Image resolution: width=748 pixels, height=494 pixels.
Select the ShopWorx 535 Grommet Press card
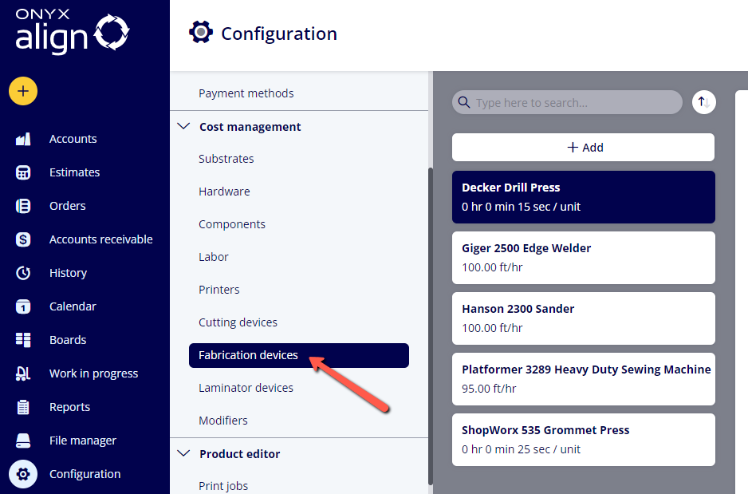pyautogui.click(x=584, y=440)
